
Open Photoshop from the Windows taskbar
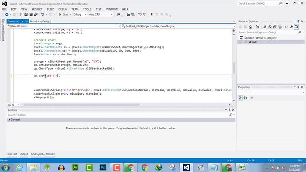103,168
